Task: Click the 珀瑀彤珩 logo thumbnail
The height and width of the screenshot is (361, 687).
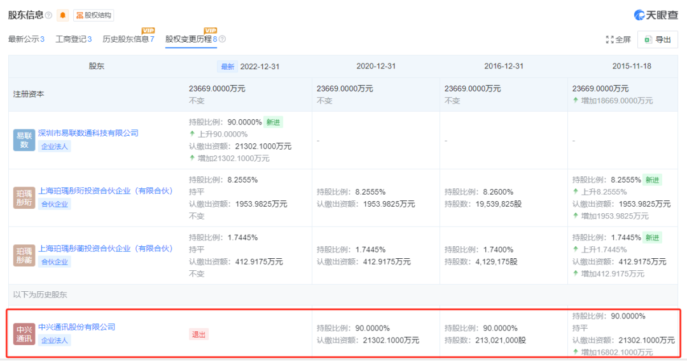Action: (x=24, y=197)
